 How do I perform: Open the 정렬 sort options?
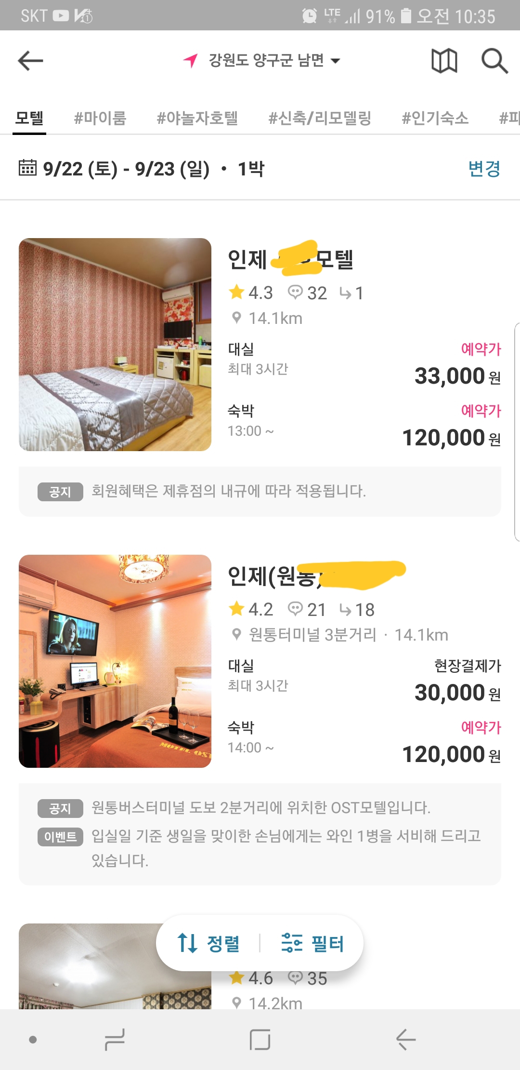pos(209,943)
